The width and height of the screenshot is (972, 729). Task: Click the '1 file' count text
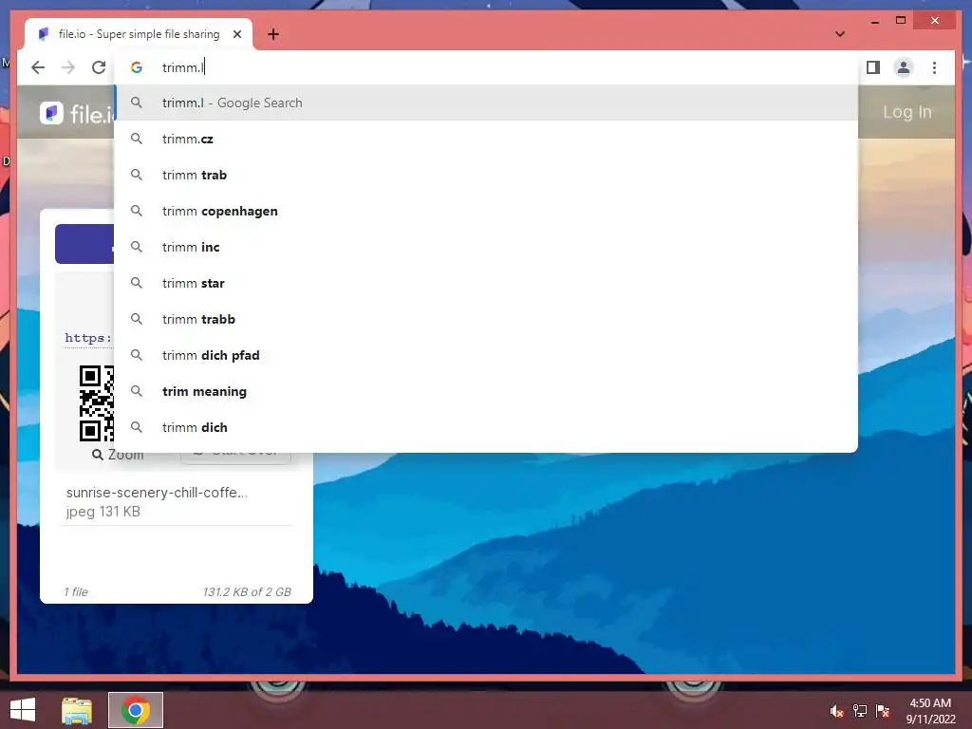[76, 592]
